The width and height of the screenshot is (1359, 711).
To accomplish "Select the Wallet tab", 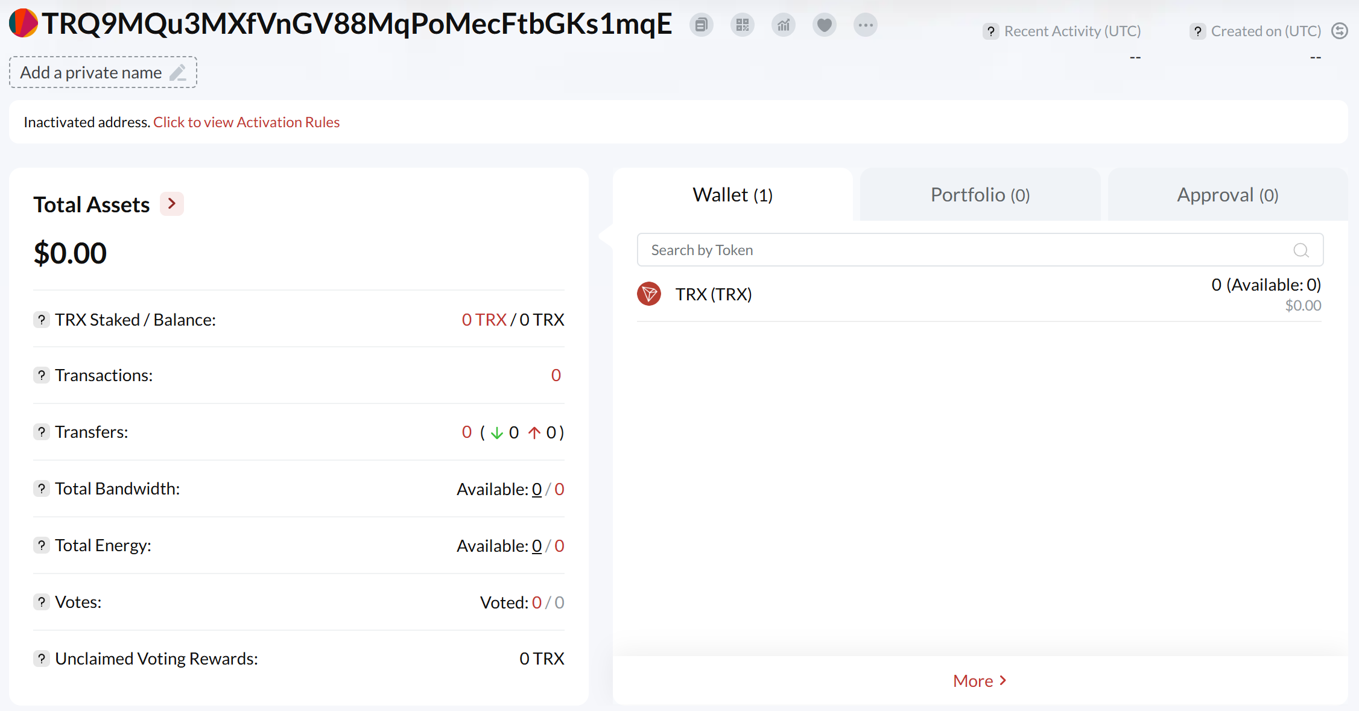I will (732, 195).
